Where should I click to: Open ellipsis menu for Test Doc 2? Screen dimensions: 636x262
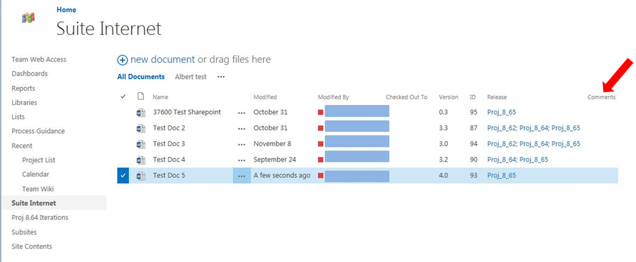pyautogui.click(x=242, y=128)
